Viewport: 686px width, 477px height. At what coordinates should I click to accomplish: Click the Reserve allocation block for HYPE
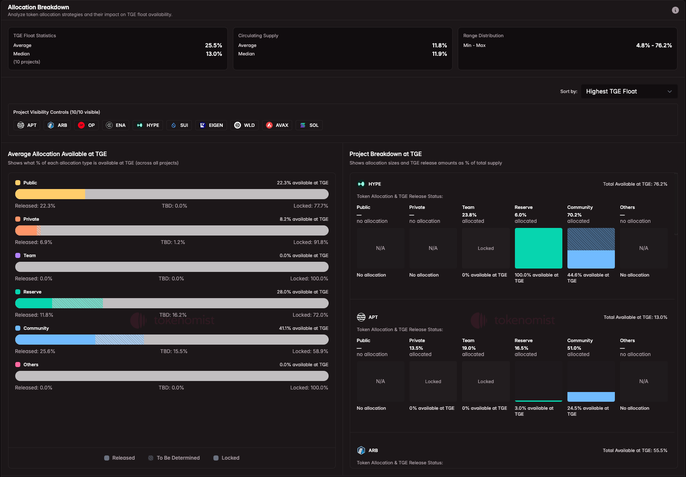(x=538, y=248)
